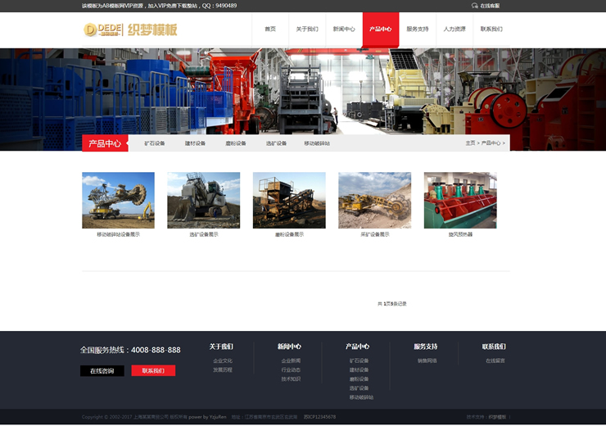The image size is (606, 426).
Task: Open the 在线留言 footer link
Action: (x=495, y=360)
